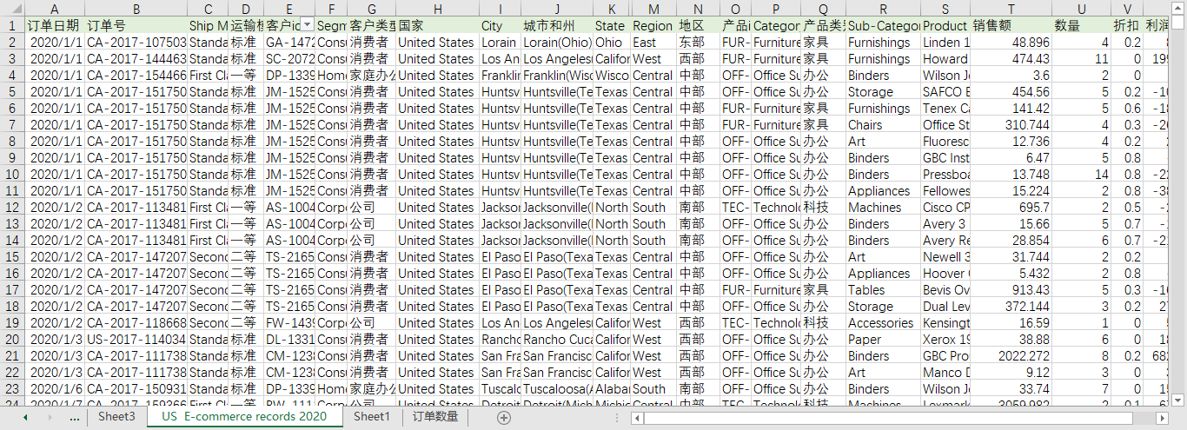Click sheet tab scroll-left arrow

[25, 417]
